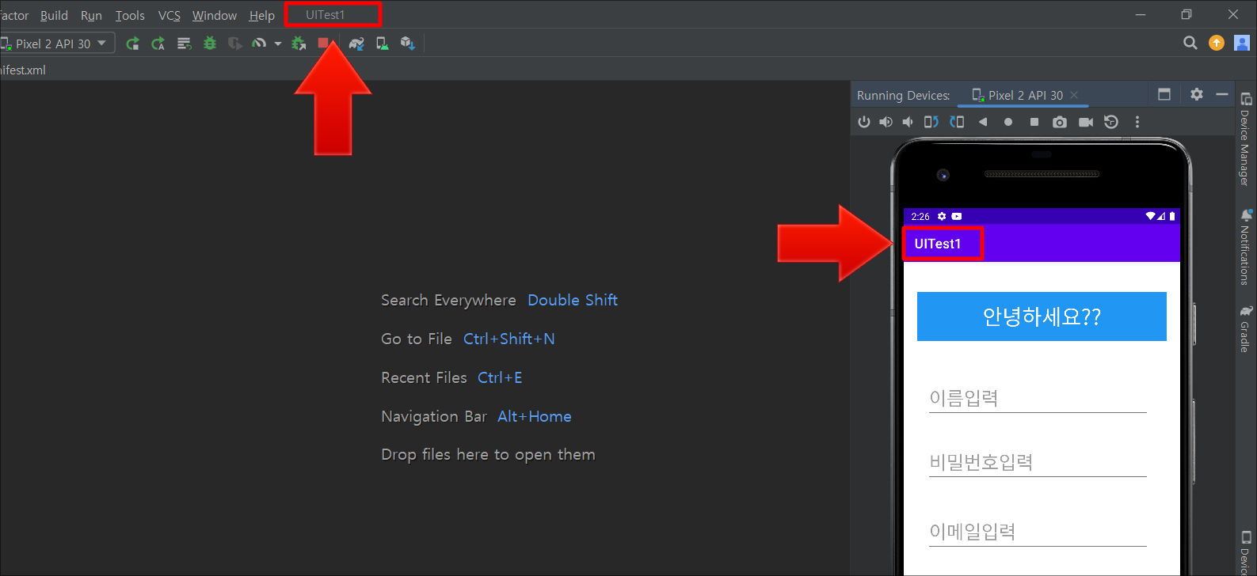Click the Apply Code Changes icon

184,44
